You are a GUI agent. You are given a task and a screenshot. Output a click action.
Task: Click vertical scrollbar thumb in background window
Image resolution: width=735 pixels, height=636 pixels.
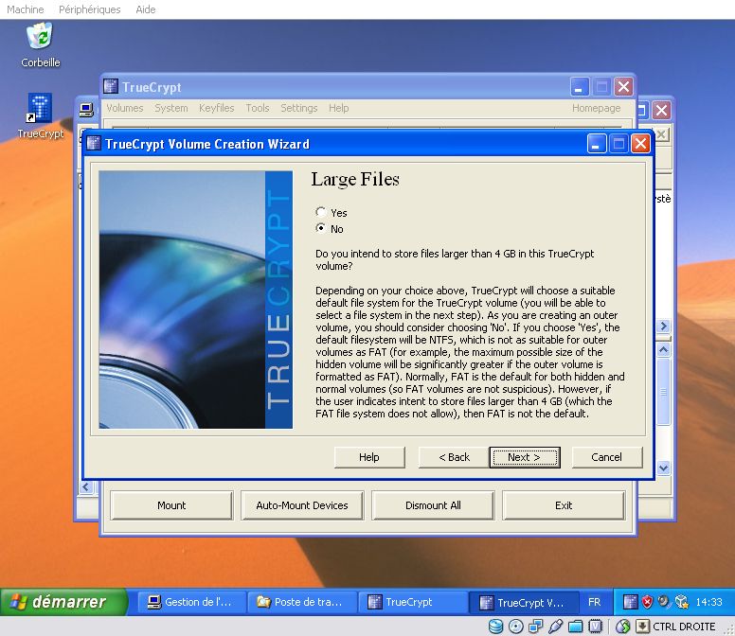(x=663, y=392)
